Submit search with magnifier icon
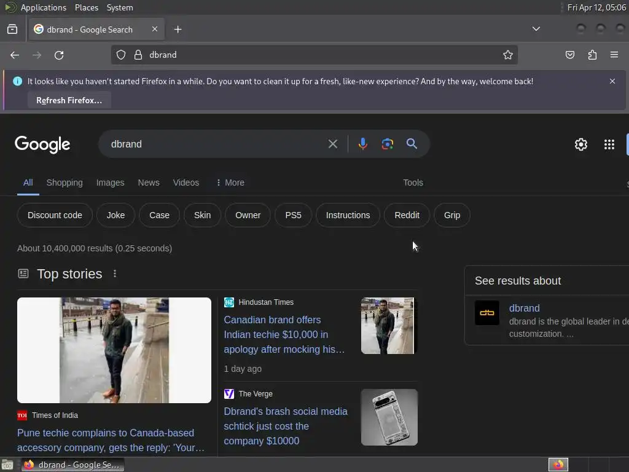The width and height of the screenshot is (629, 472). tap(412, 144)
